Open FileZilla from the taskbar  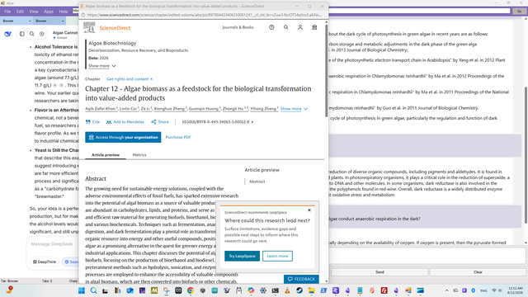click(384, 290)
